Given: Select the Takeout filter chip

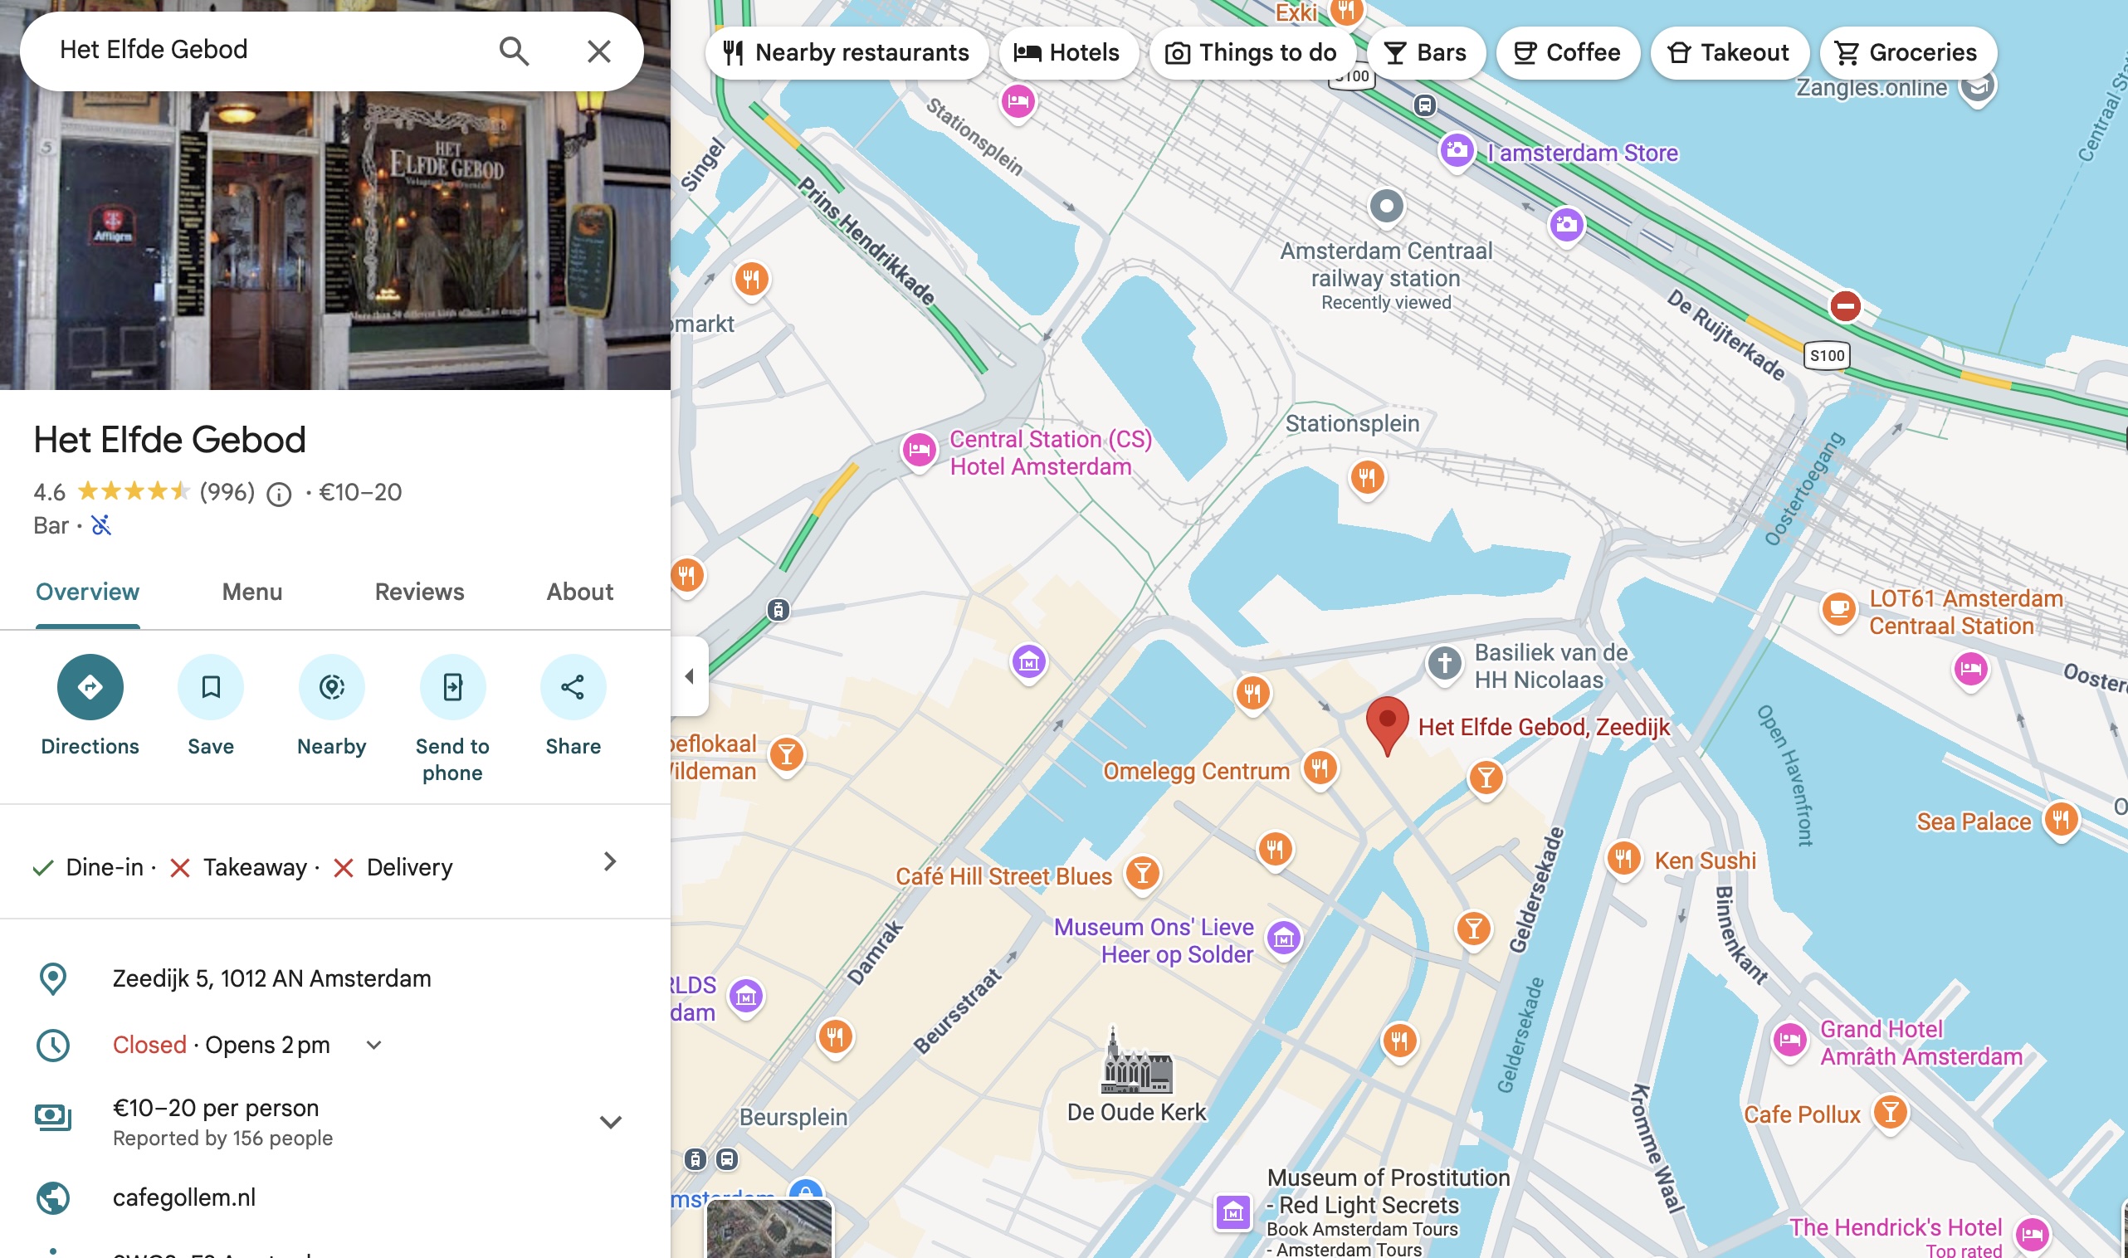Looking at the screenshot, I should pyautogui.click(x=1730, y=52).
